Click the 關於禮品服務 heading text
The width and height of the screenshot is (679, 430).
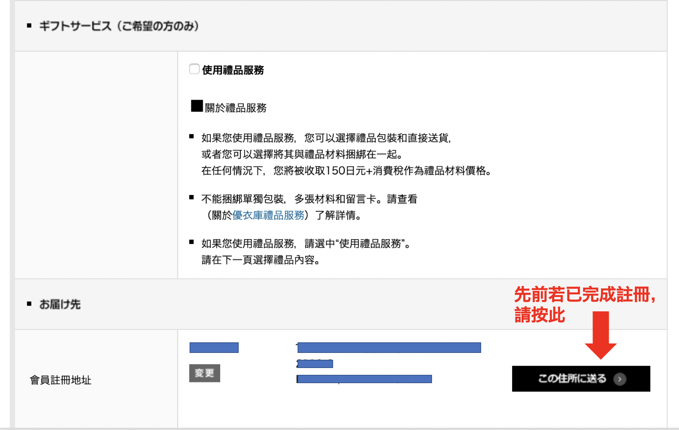236,108
